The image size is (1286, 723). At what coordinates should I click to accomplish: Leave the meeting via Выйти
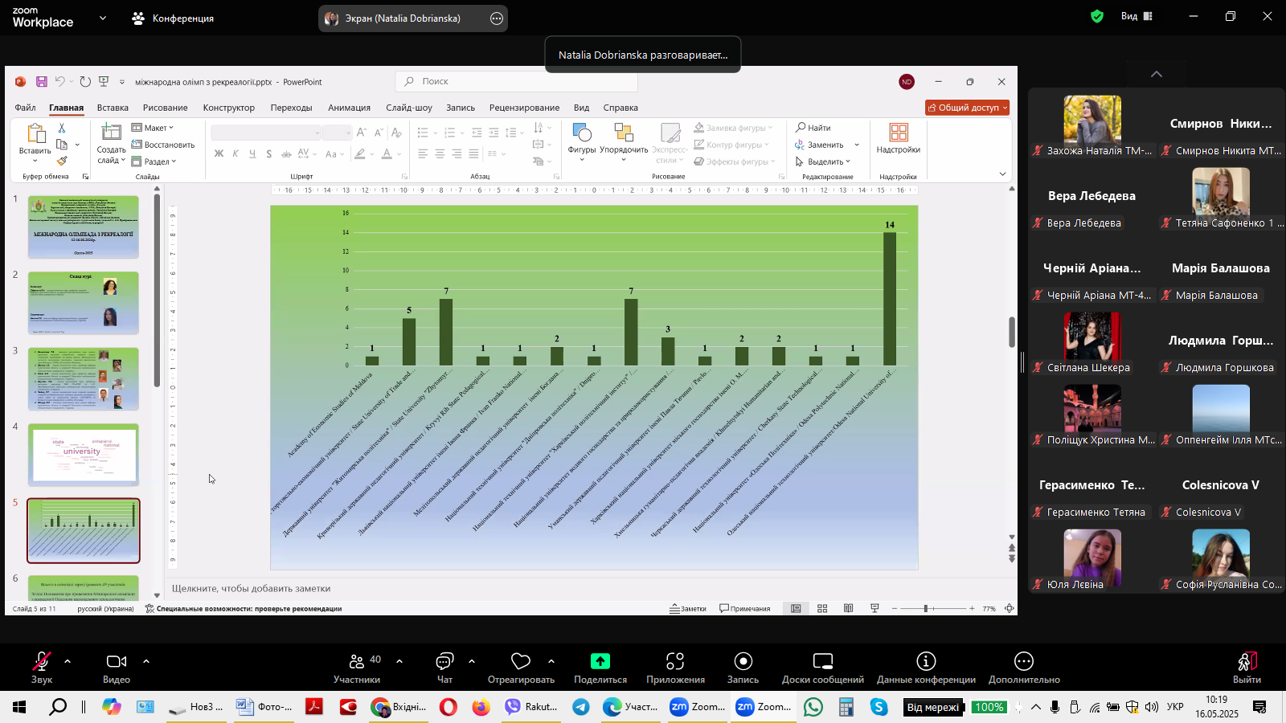(1247, 666)
